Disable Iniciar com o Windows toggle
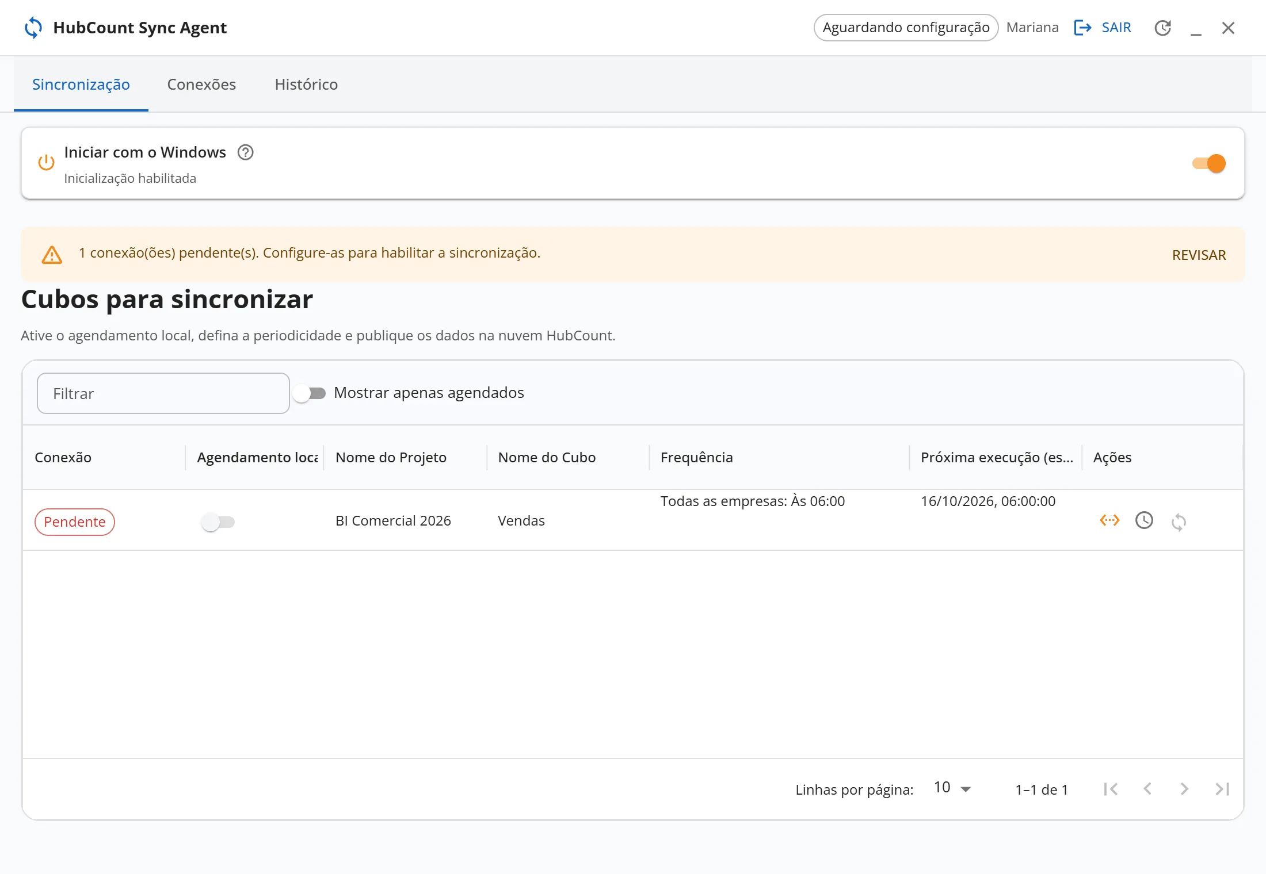Viewport: 1266px width, 874px height. tap(1209, 163)
